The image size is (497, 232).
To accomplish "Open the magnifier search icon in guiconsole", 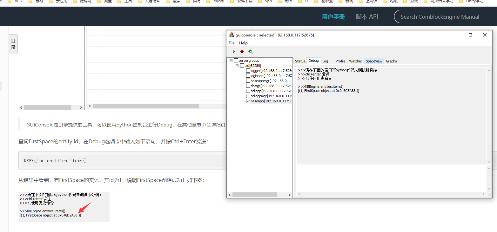I will point(251,51).
